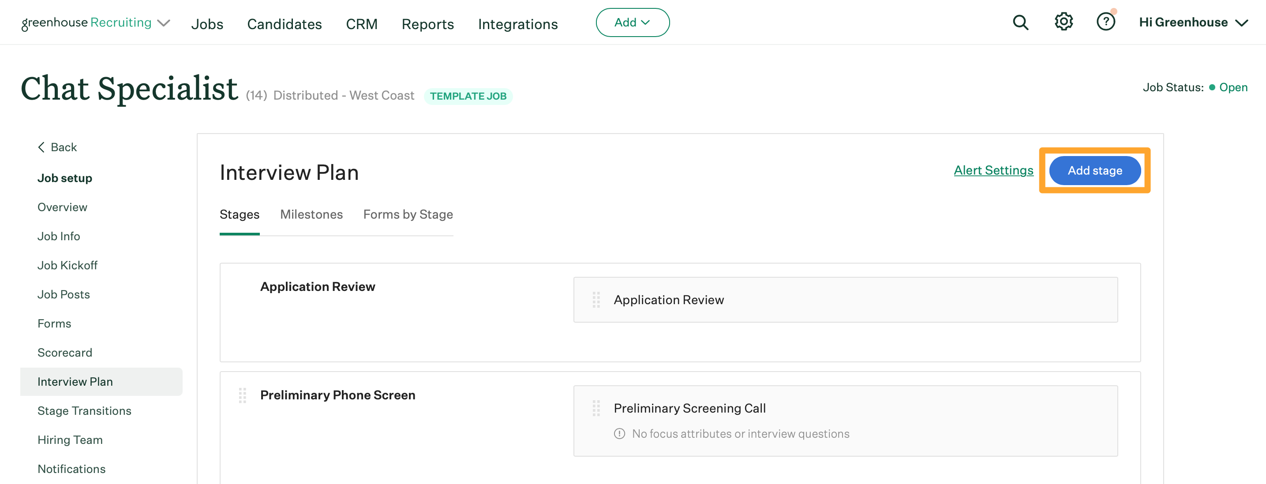Switch to the Stages tab

pyautogui.click(x=240, y=215)
